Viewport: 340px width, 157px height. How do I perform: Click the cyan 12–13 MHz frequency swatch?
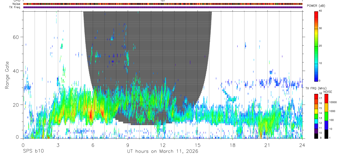point(316,121)
